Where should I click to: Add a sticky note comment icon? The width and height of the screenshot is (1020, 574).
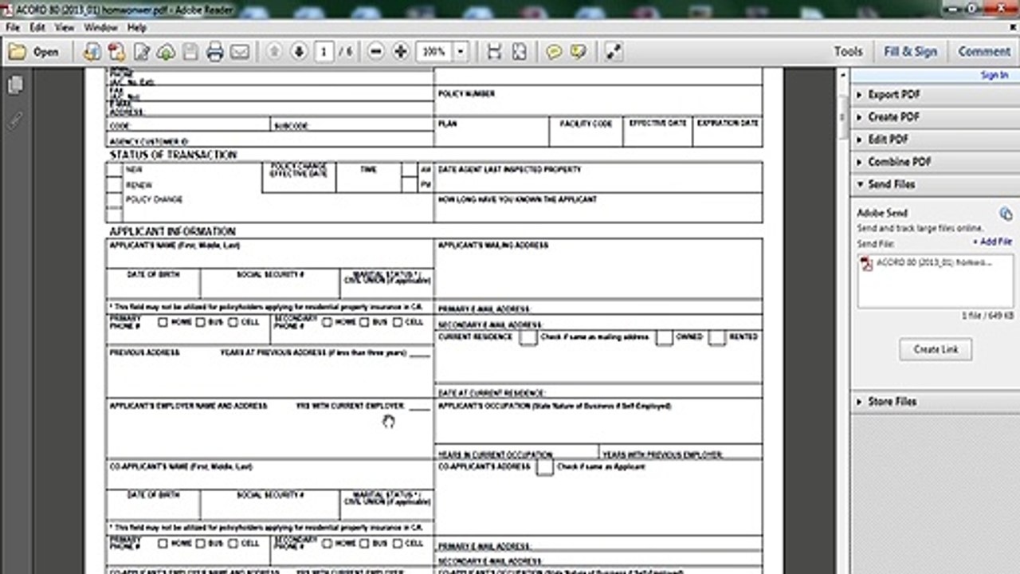554,52
